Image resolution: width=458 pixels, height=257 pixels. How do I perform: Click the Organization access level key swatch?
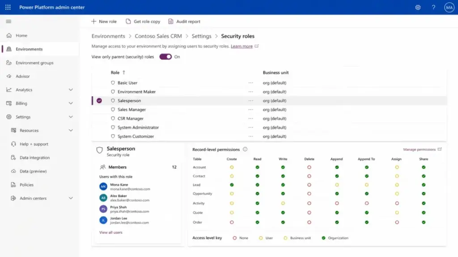323,238
